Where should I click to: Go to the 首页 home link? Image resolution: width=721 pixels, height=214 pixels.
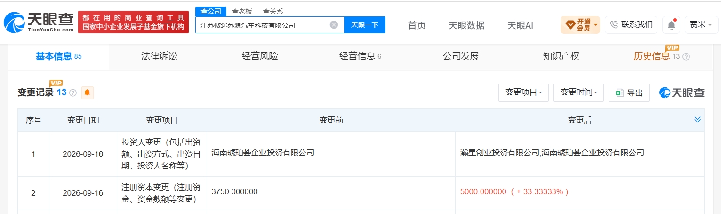coord(417,25)
